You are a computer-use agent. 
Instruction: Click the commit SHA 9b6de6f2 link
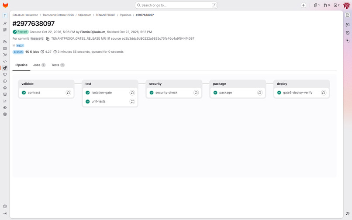(37, 38)
